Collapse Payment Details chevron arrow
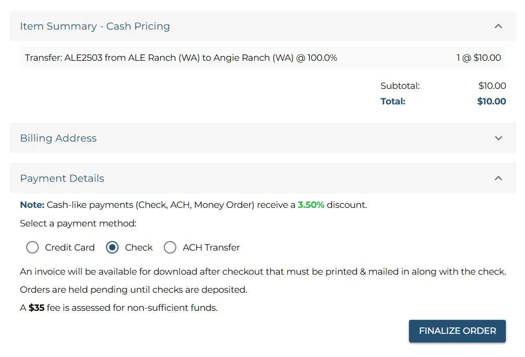This screenshot has width=525, height=357. click(498, 178)
